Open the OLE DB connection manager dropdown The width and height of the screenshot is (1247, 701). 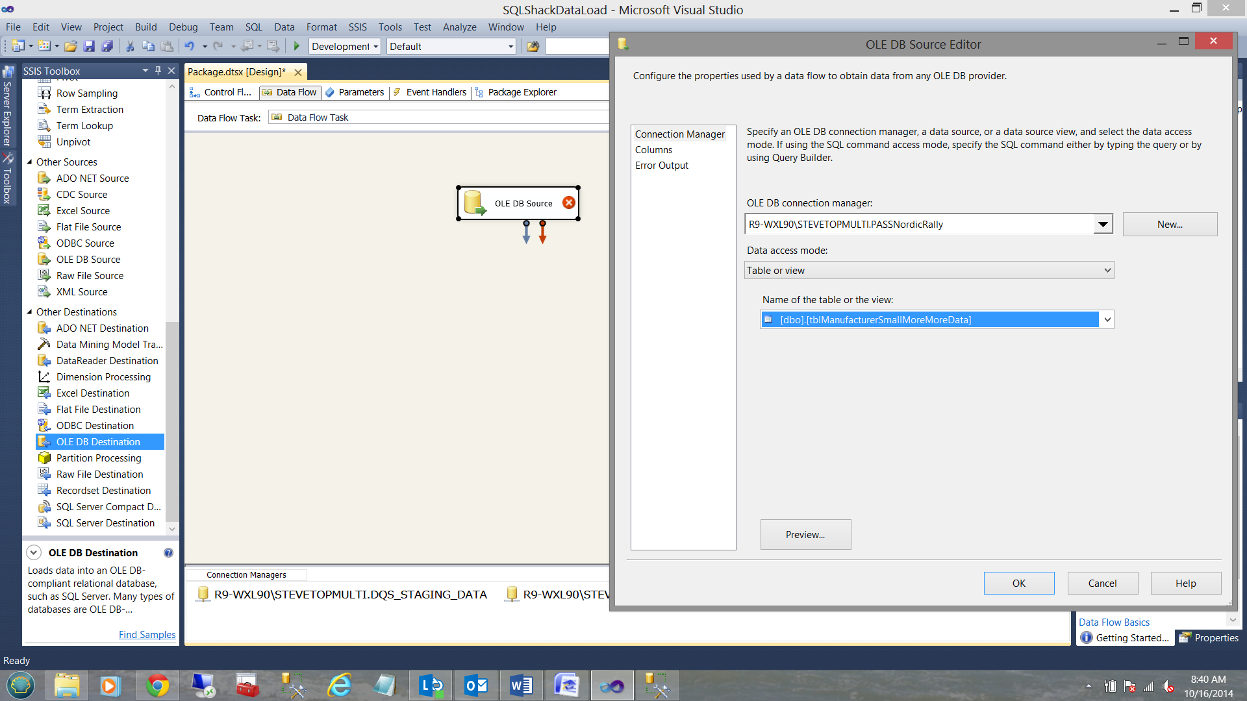coord(1103,225)
